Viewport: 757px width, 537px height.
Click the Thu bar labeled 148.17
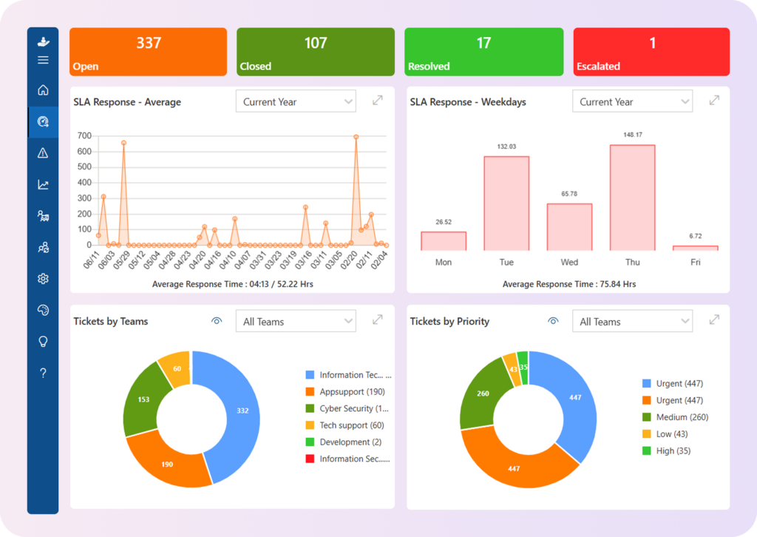[x=633, y=197]
